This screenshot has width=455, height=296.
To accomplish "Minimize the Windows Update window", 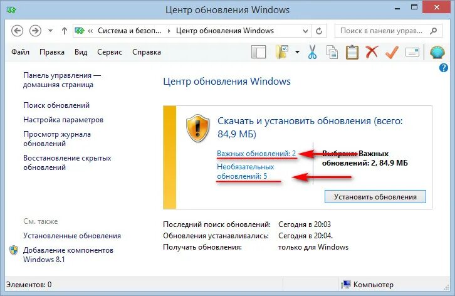I will [x=397, y=8].
